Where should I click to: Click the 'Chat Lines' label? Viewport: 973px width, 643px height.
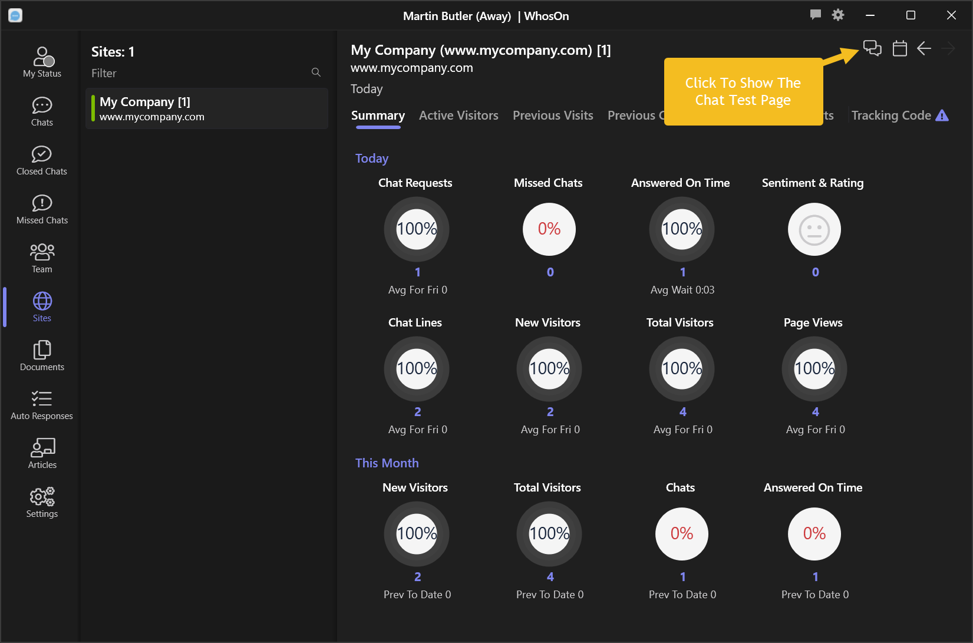pos(415,322)
